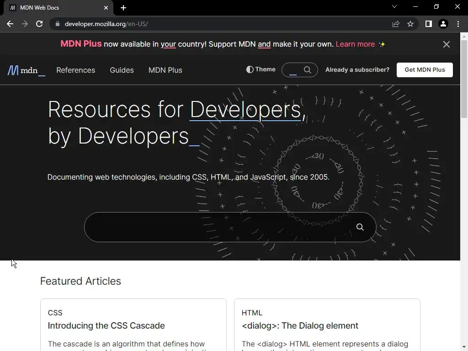This screenshot has height=351, width=468.
Task: Open the tab search chevron in title bar
Action: pos(394,6)
